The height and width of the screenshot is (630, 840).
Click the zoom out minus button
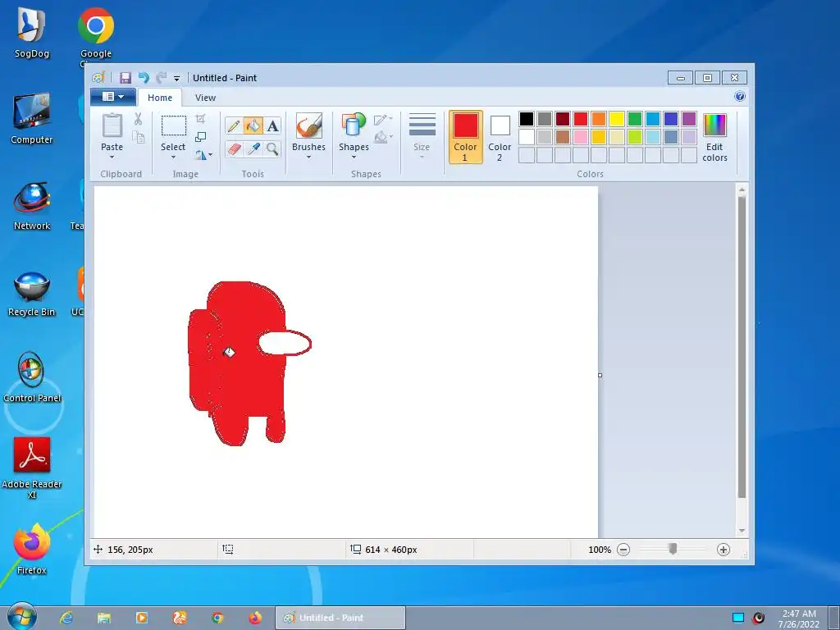tap(623, 549)
